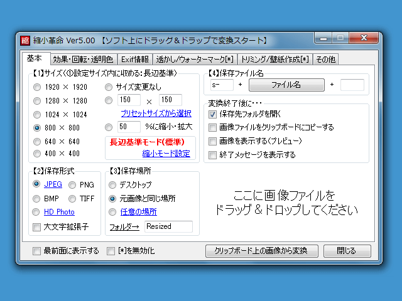Open the HD Photo settings link
Image resolution: width=402 pixels, height=301 pixels.
tap(59, 212)
